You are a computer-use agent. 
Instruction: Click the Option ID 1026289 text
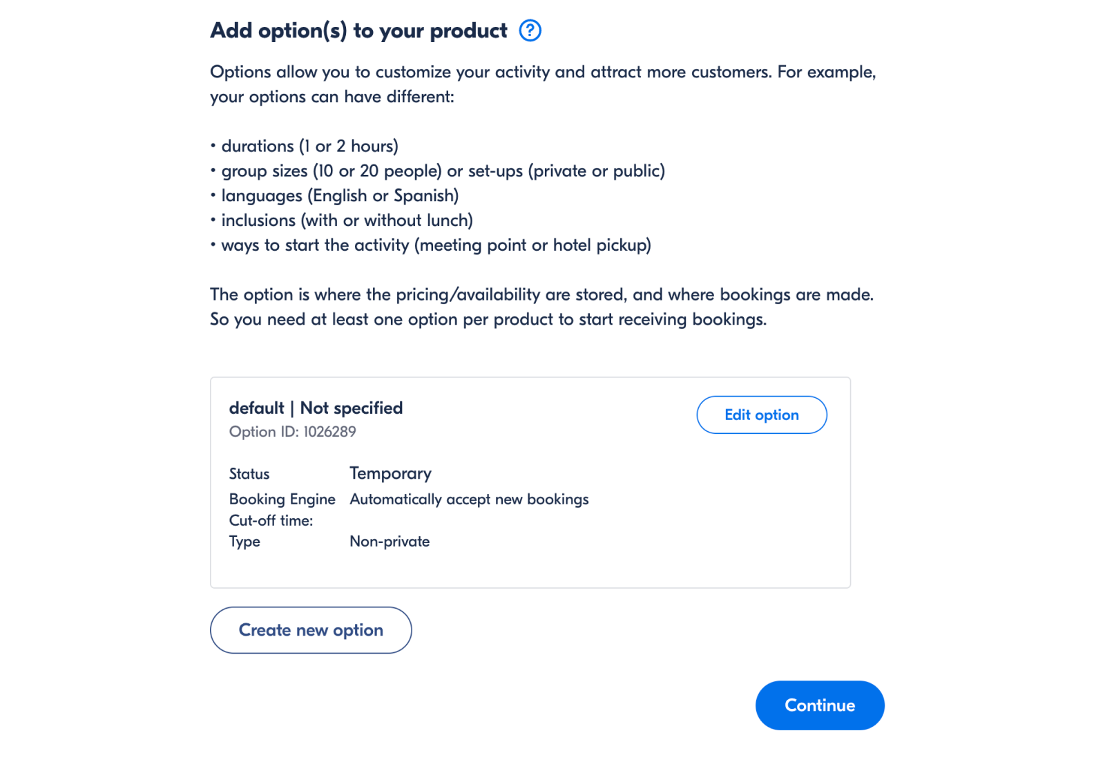(x=293, y=431)
